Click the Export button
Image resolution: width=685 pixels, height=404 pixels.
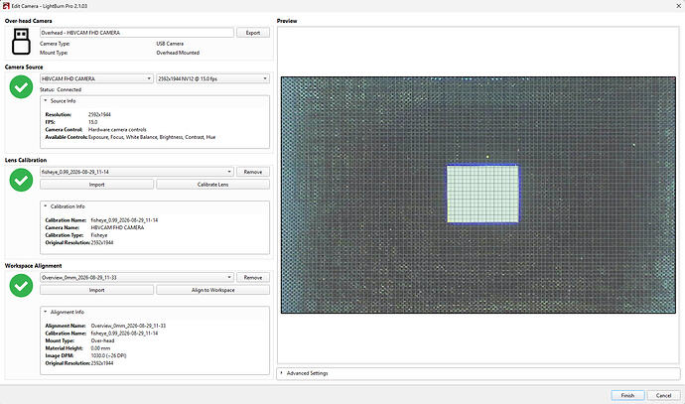pos(253,33)
